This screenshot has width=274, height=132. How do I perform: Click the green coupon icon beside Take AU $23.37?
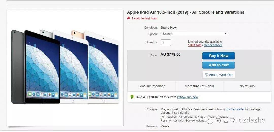(132, 97)
